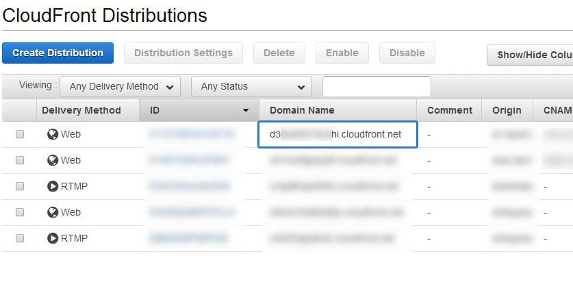Click the Domain Name column header
This screenshot has width=573, height=284.
tap(302, 110)
